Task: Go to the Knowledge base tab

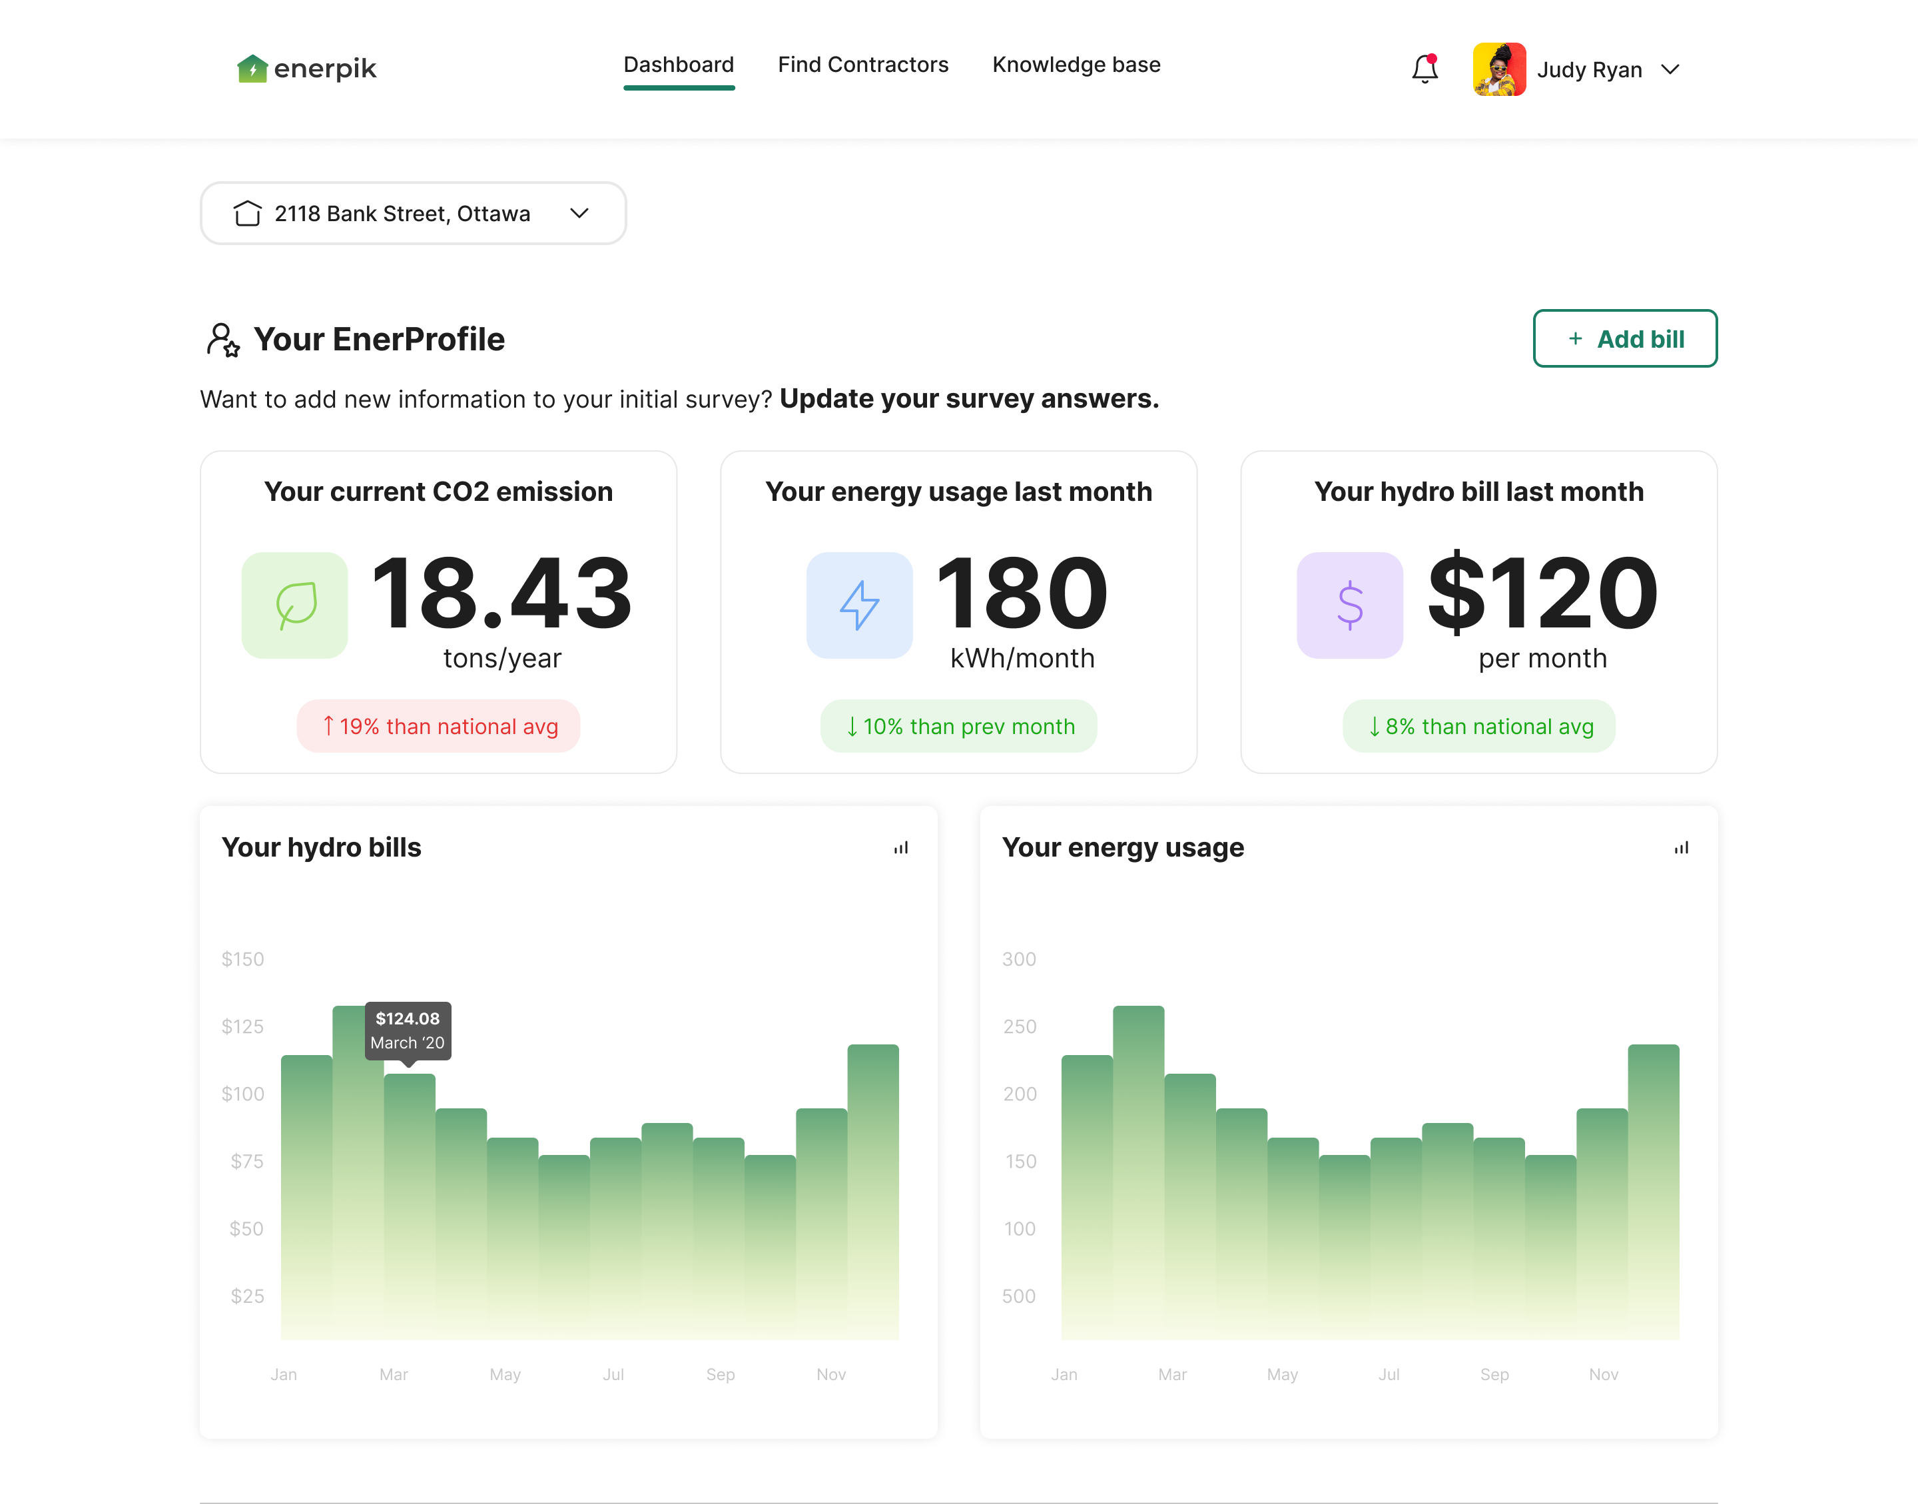Action: [1076, 65]
